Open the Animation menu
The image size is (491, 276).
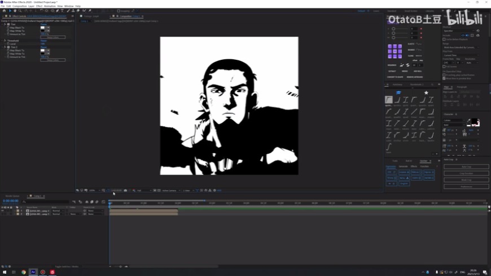(x=50, y=6)
